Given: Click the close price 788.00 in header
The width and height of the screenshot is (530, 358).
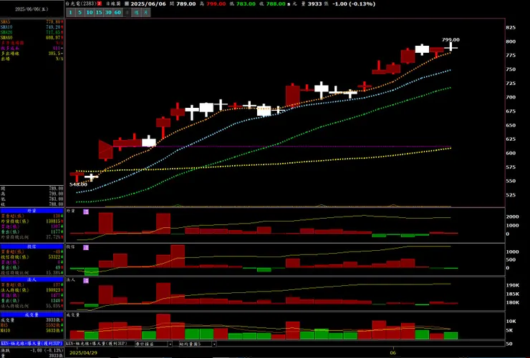Looking at the screenshot, I should pos(276,4).
